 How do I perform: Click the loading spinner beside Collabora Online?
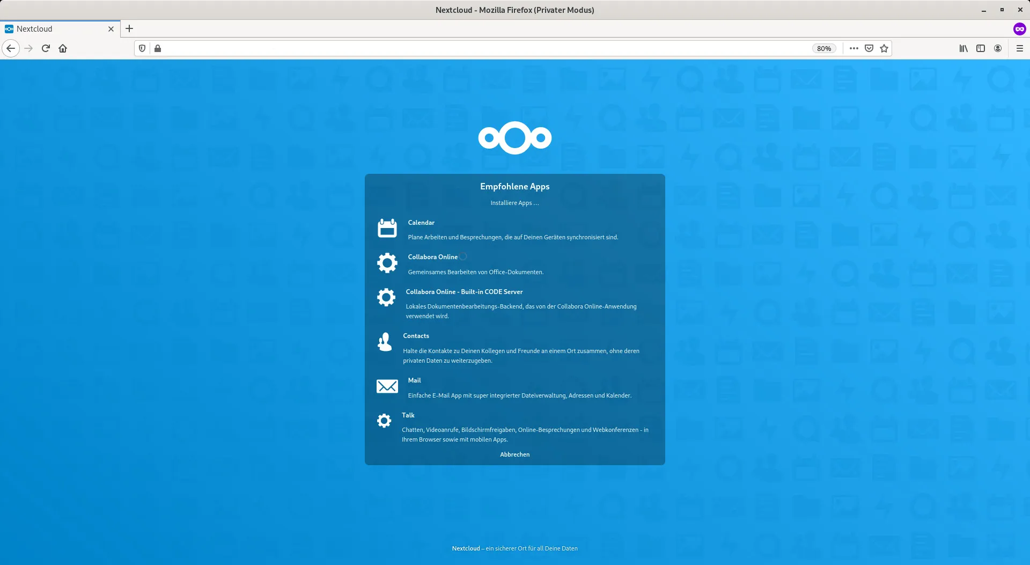click(x=463, y=256)
